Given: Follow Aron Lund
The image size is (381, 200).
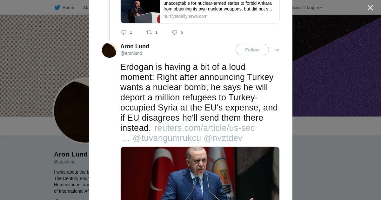Looking at the screenshot, I should click(252, 50).
